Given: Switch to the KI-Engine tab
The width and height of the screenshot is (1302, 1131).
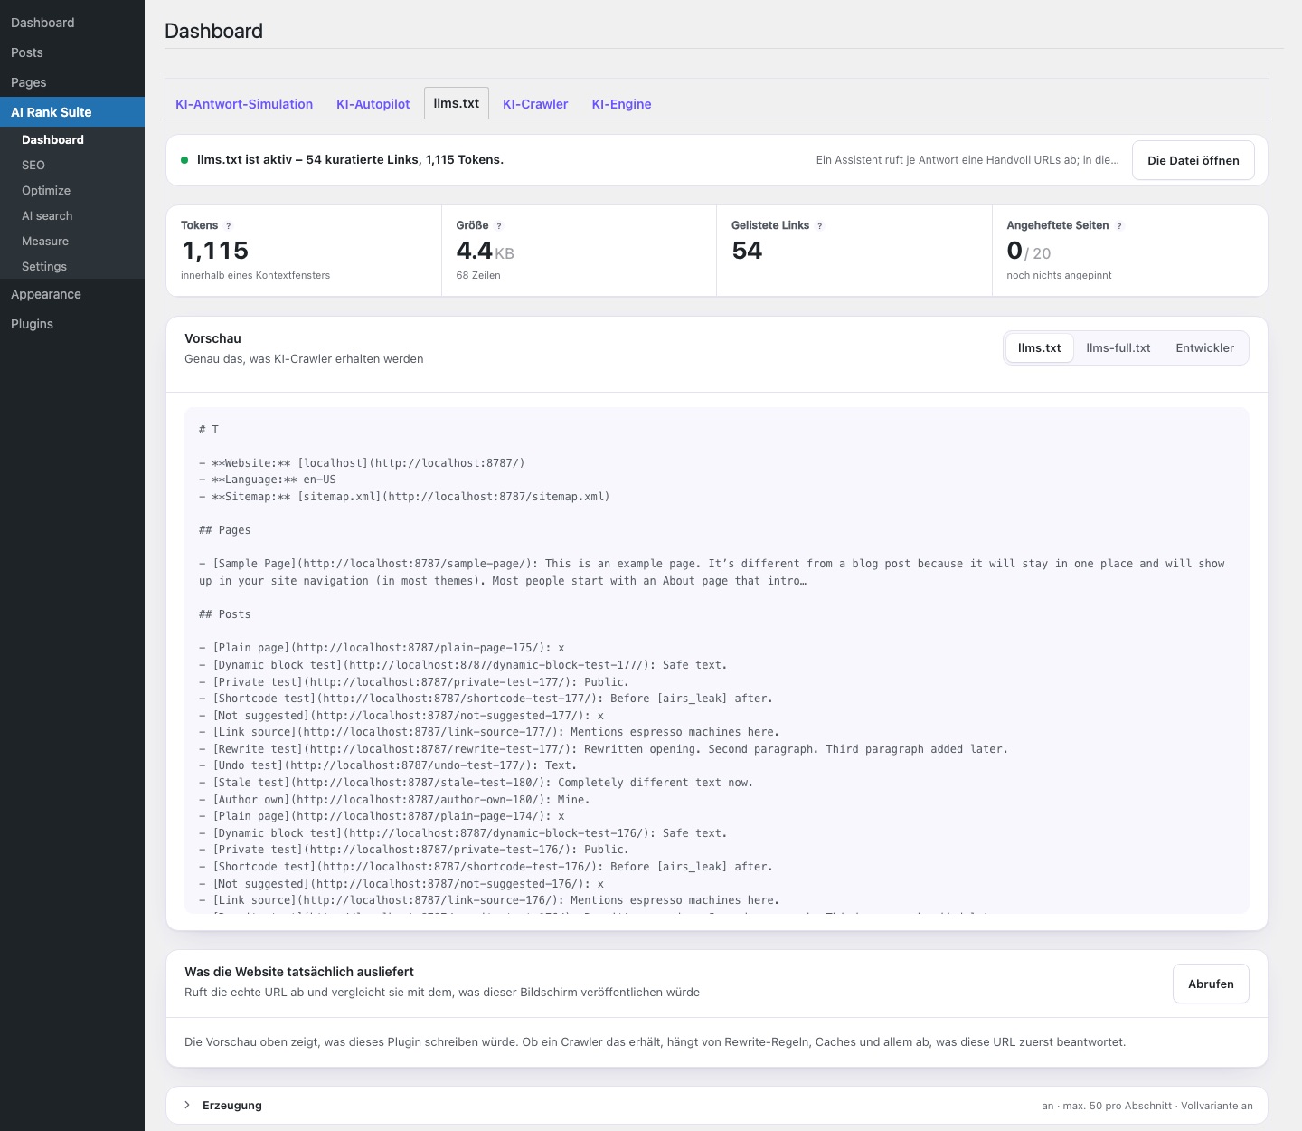Looking at the screenshot, I should pyautogui.click(x=622, y=104).
